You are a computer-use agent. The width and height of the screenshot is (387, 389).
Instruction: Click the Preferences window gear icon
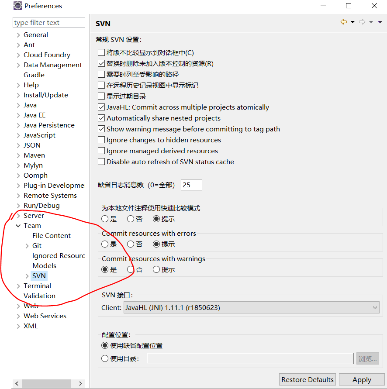17,6
